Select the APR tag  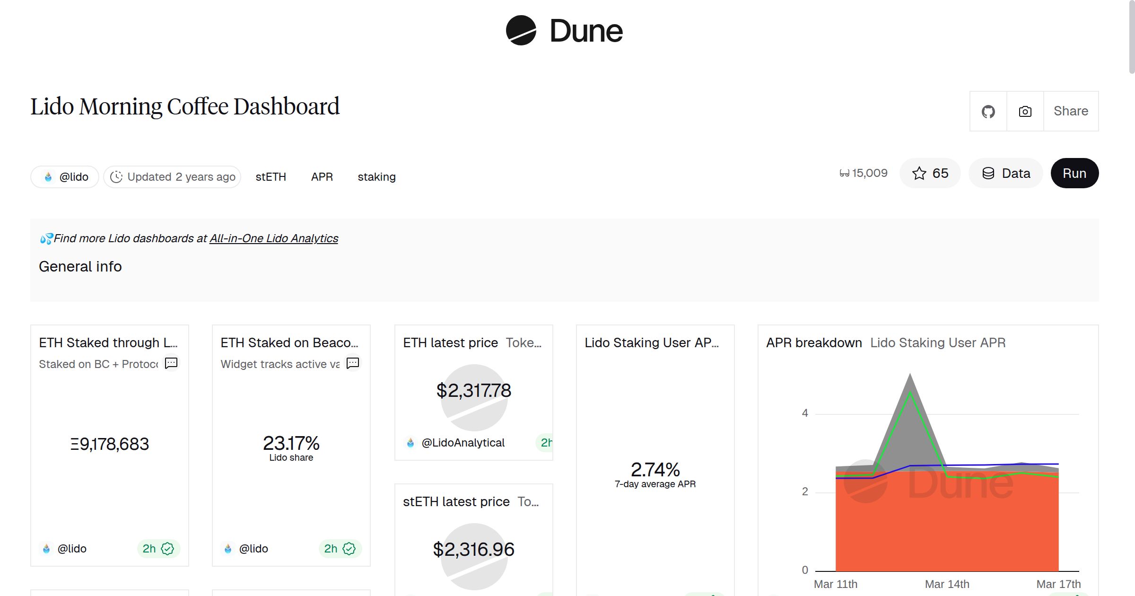pos(322,176)
